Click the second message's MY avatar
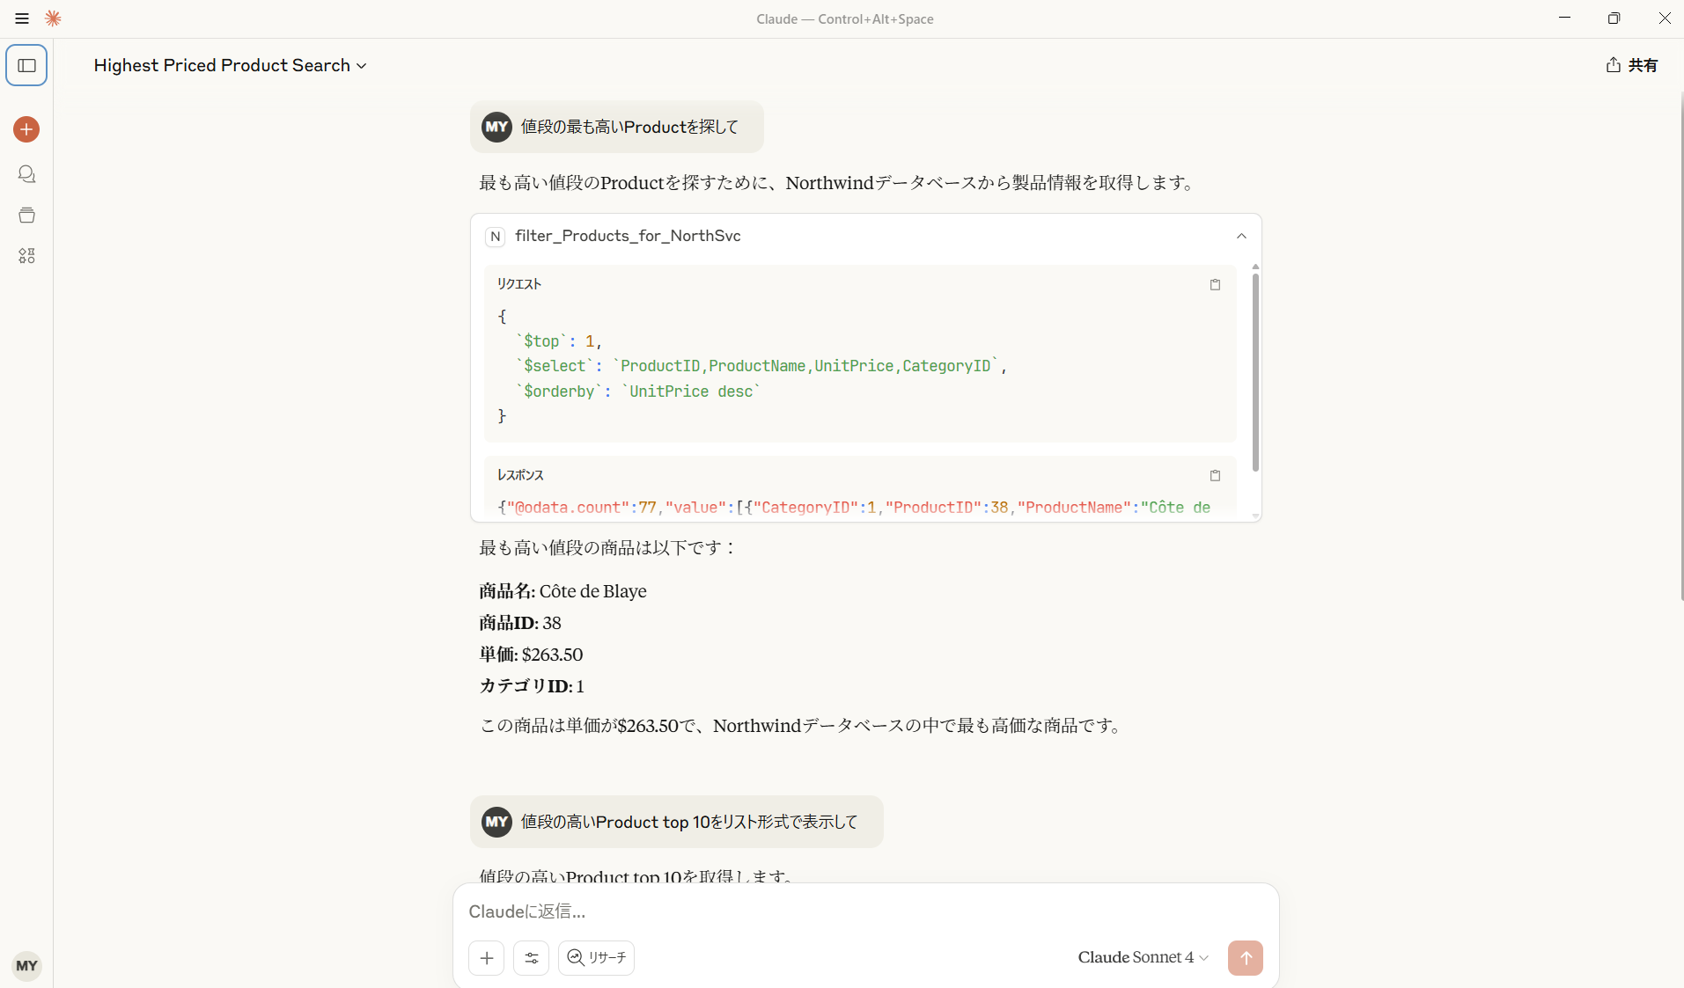The width and height of the screenshot is (1684, 988). point(496,822)
